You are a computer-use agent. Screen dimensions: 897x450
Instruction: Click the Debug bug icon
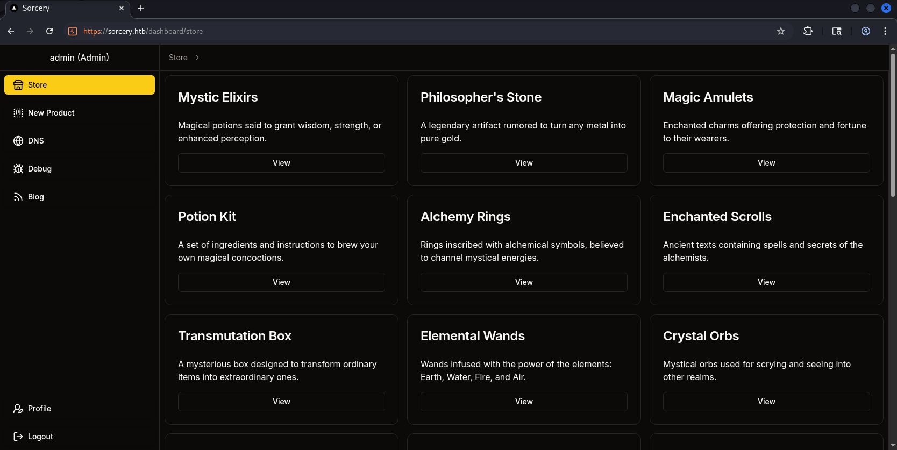tap(18, 169)
